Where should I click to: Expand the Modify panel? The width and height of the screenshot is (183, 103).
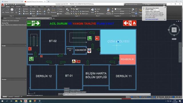point(34,16)
